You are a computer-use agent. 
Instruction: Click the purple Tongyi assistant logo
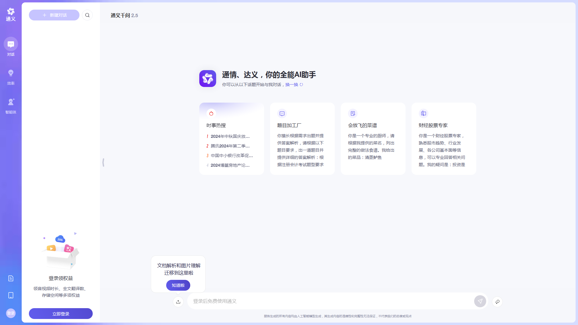pos(208,79)
